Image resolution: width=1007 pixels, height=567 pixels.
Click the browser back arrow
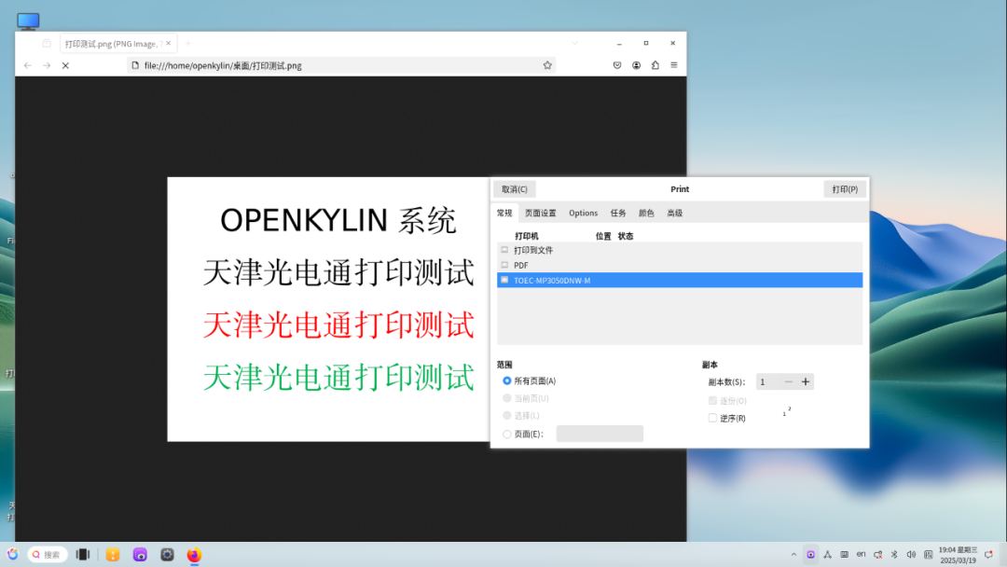[x=27, y=65]
